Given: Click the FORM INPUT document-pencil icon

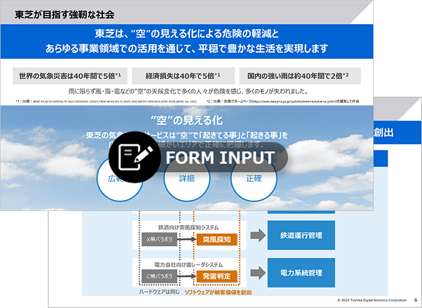Looking at the screenshot, I should pyautogui.click(x=135, y=157).
